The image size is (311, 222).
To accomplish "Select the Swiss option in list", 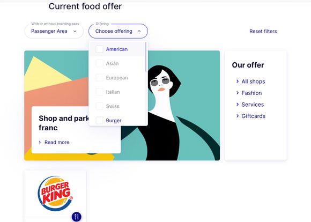I will [x=113, y=106].
